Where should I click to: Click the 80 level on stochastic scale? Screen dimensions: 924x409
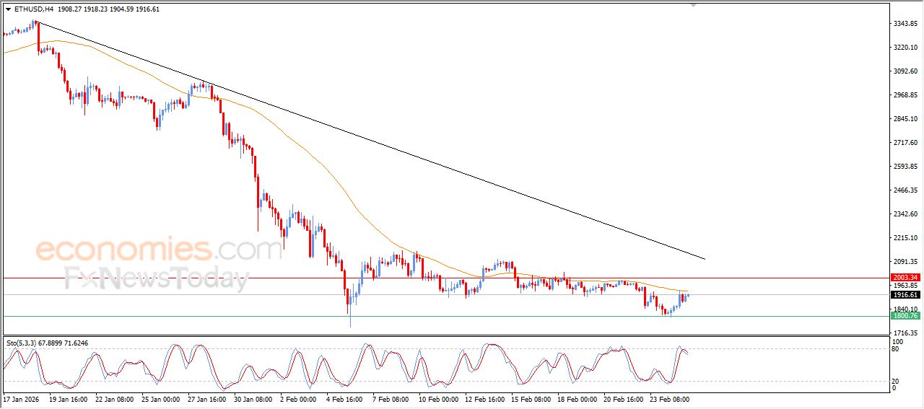897,350
